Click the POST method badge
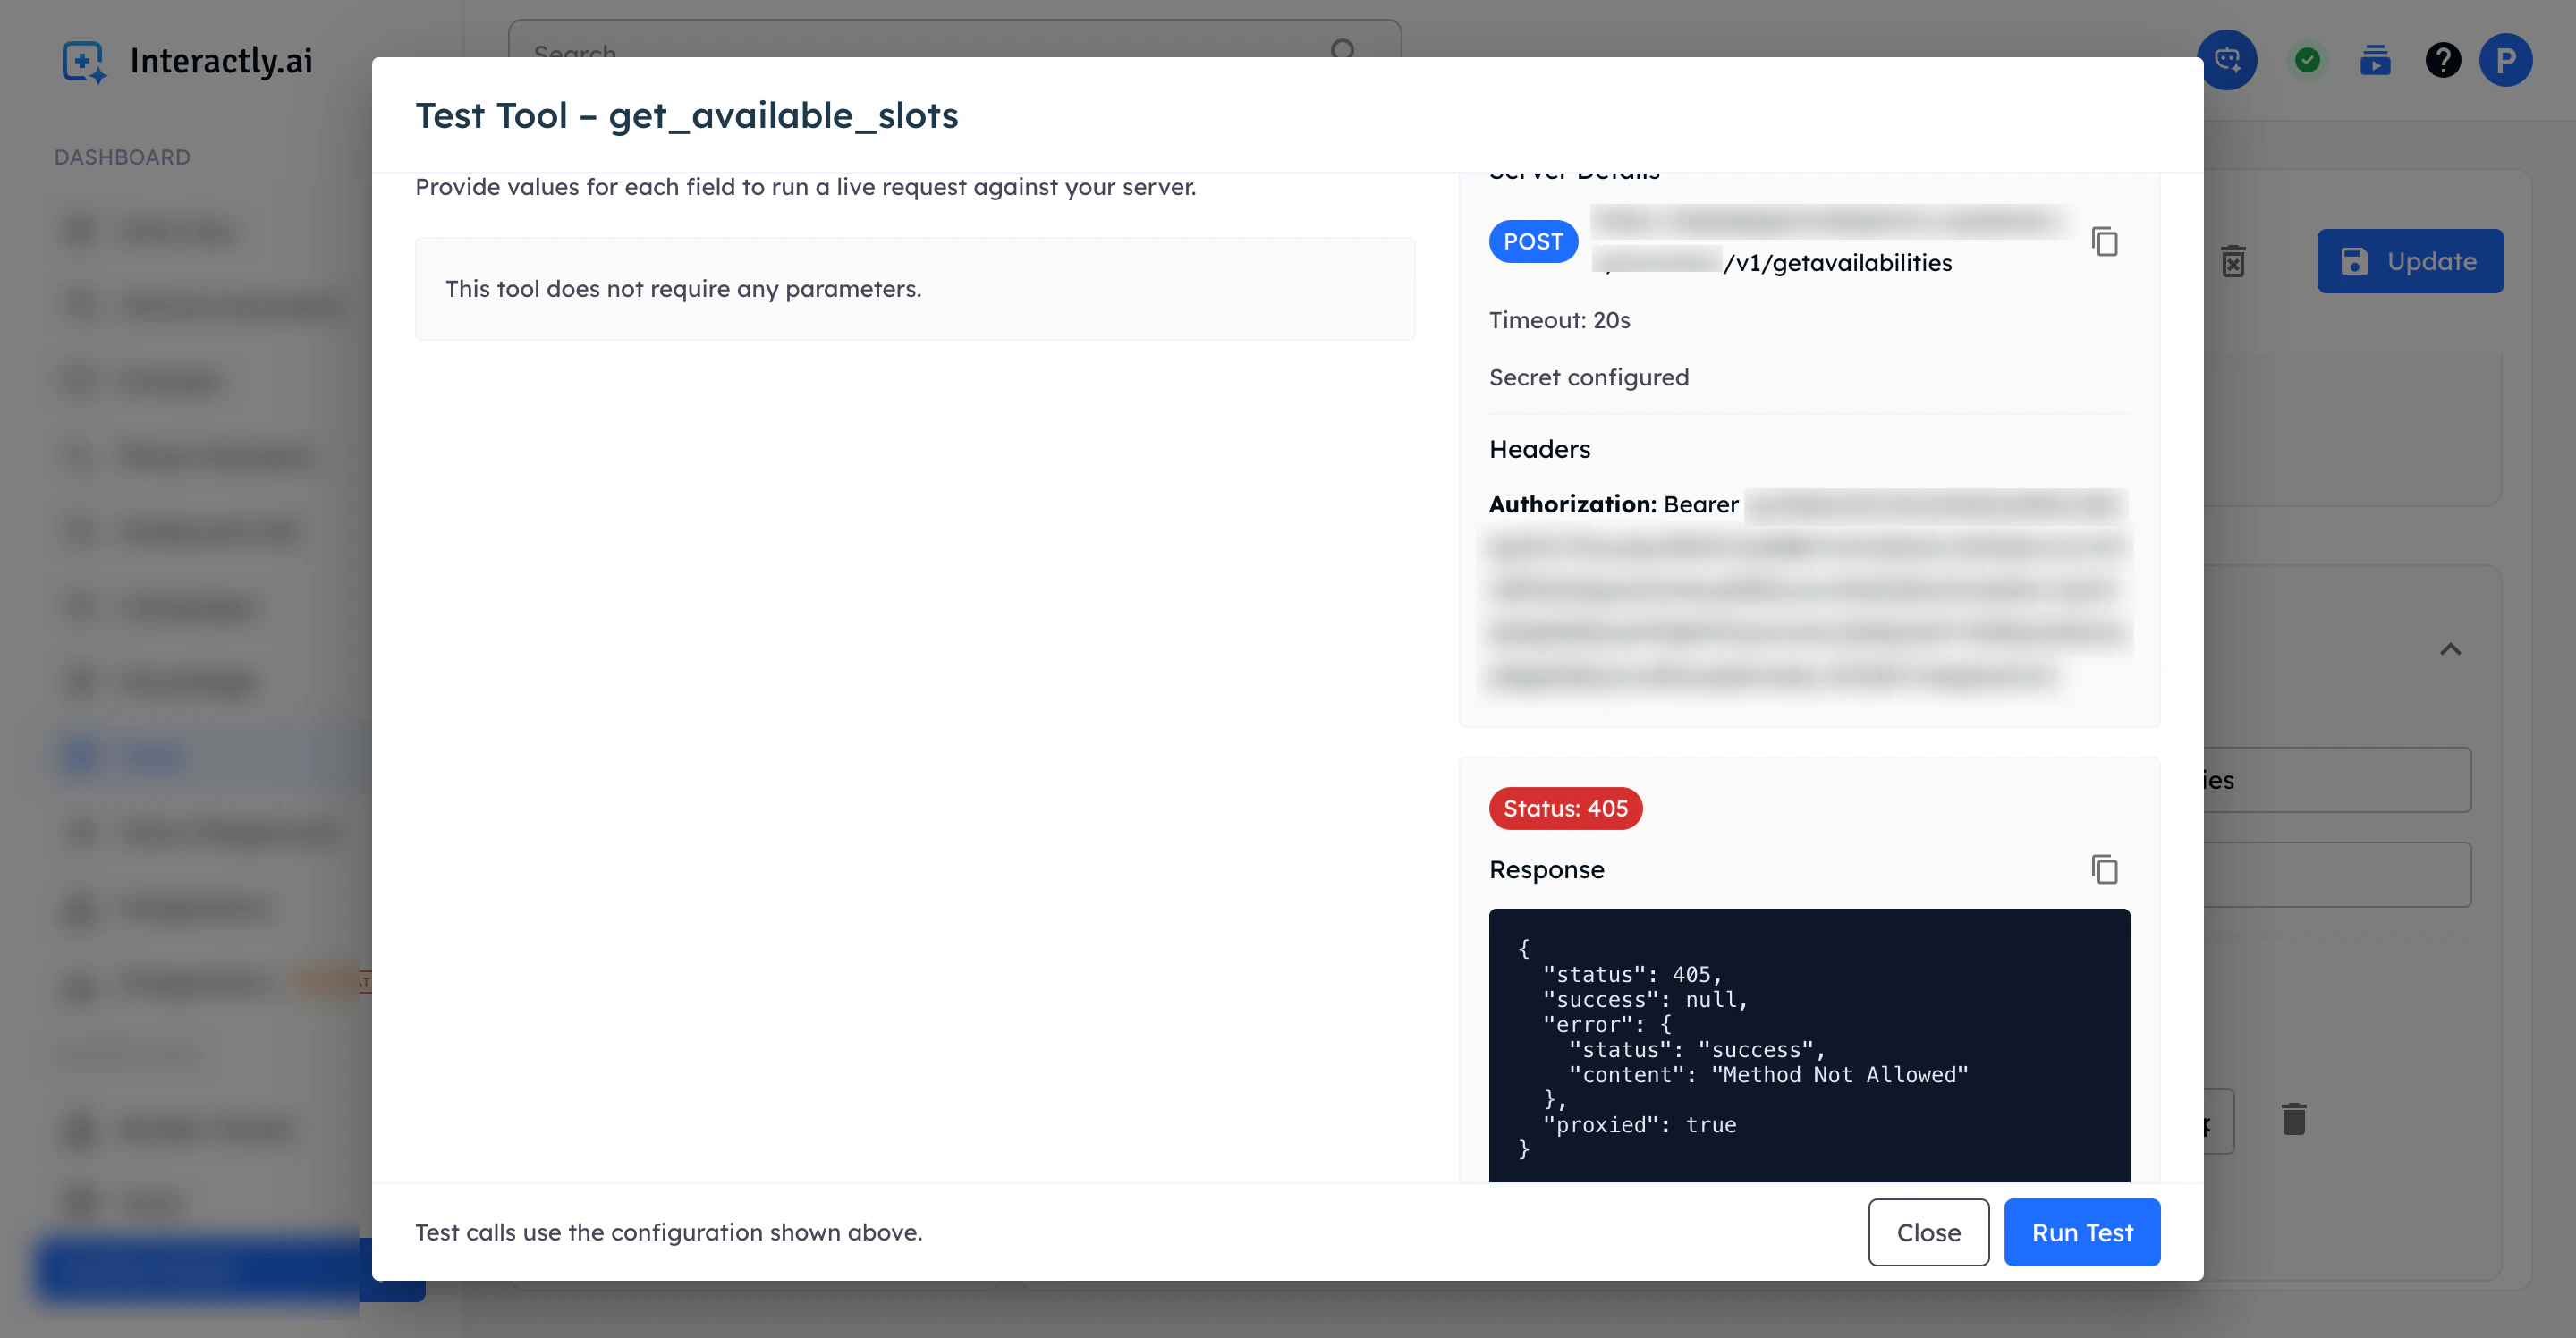The height and width of the screenshot is (1338, 2576). (1532, 241)
